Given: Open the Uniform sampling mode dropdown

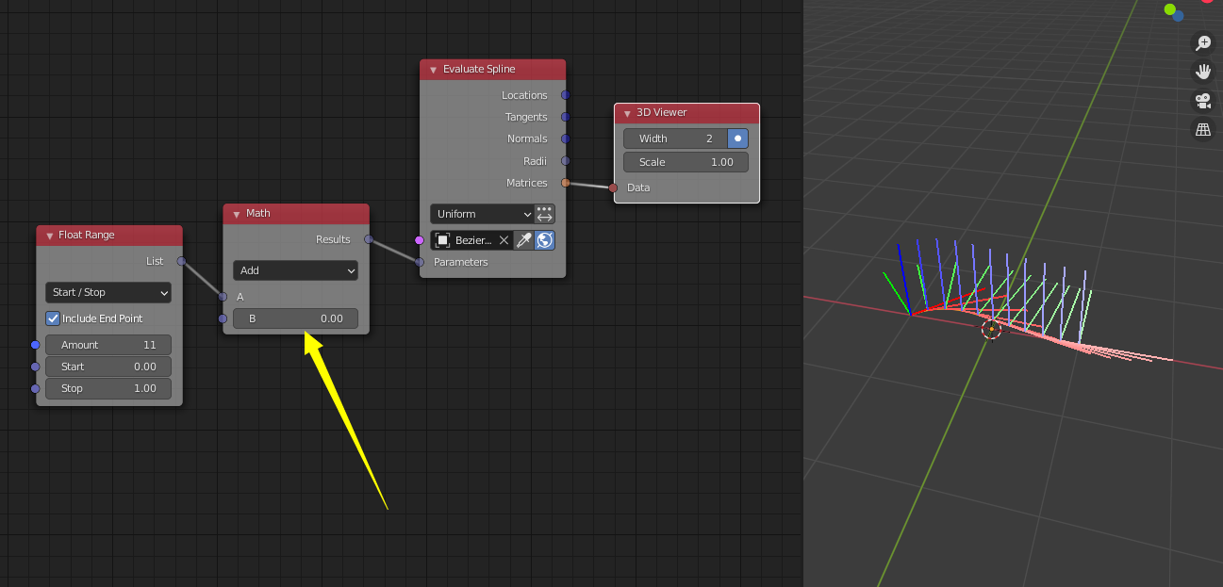Looking at the screenshot, I should coord(483,214).
